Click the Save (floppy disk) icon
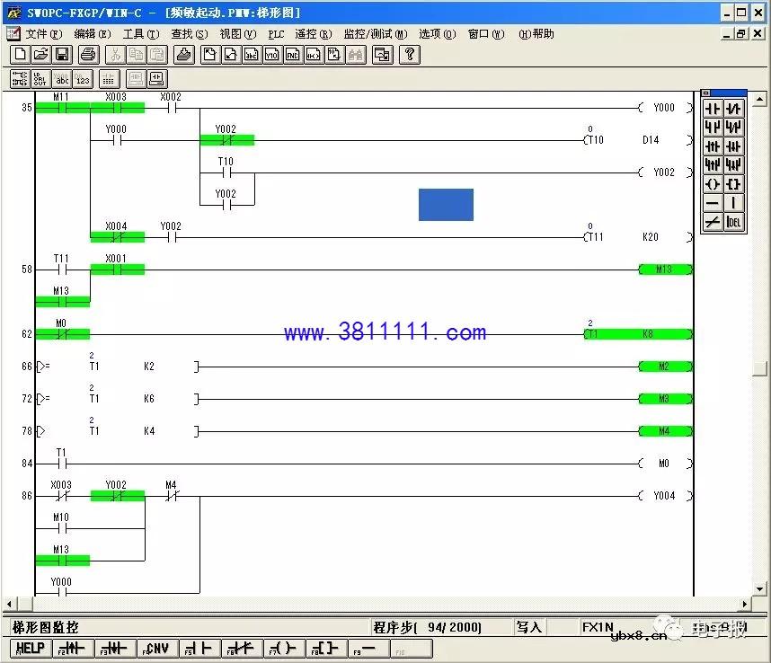771x663 pixels. tap(62, 55)
